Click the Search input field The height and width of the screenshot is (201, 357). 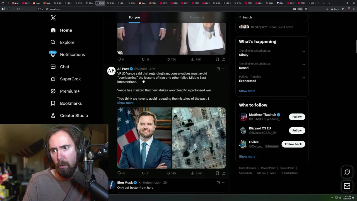click(x=272, y=17)
